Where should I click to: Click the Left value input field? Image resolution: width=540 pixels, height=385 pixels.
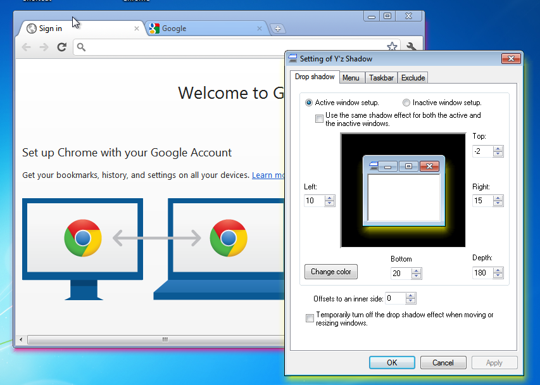[315, 201]
